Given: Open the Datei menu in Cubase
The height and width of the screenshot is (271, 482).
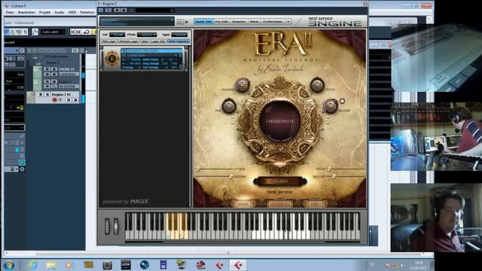Looking at the screenshot, I should [x=10, y=12].
